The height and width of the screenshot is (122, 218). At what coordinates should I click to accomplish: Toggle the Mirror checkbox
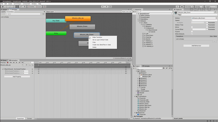tap(192, 27)
